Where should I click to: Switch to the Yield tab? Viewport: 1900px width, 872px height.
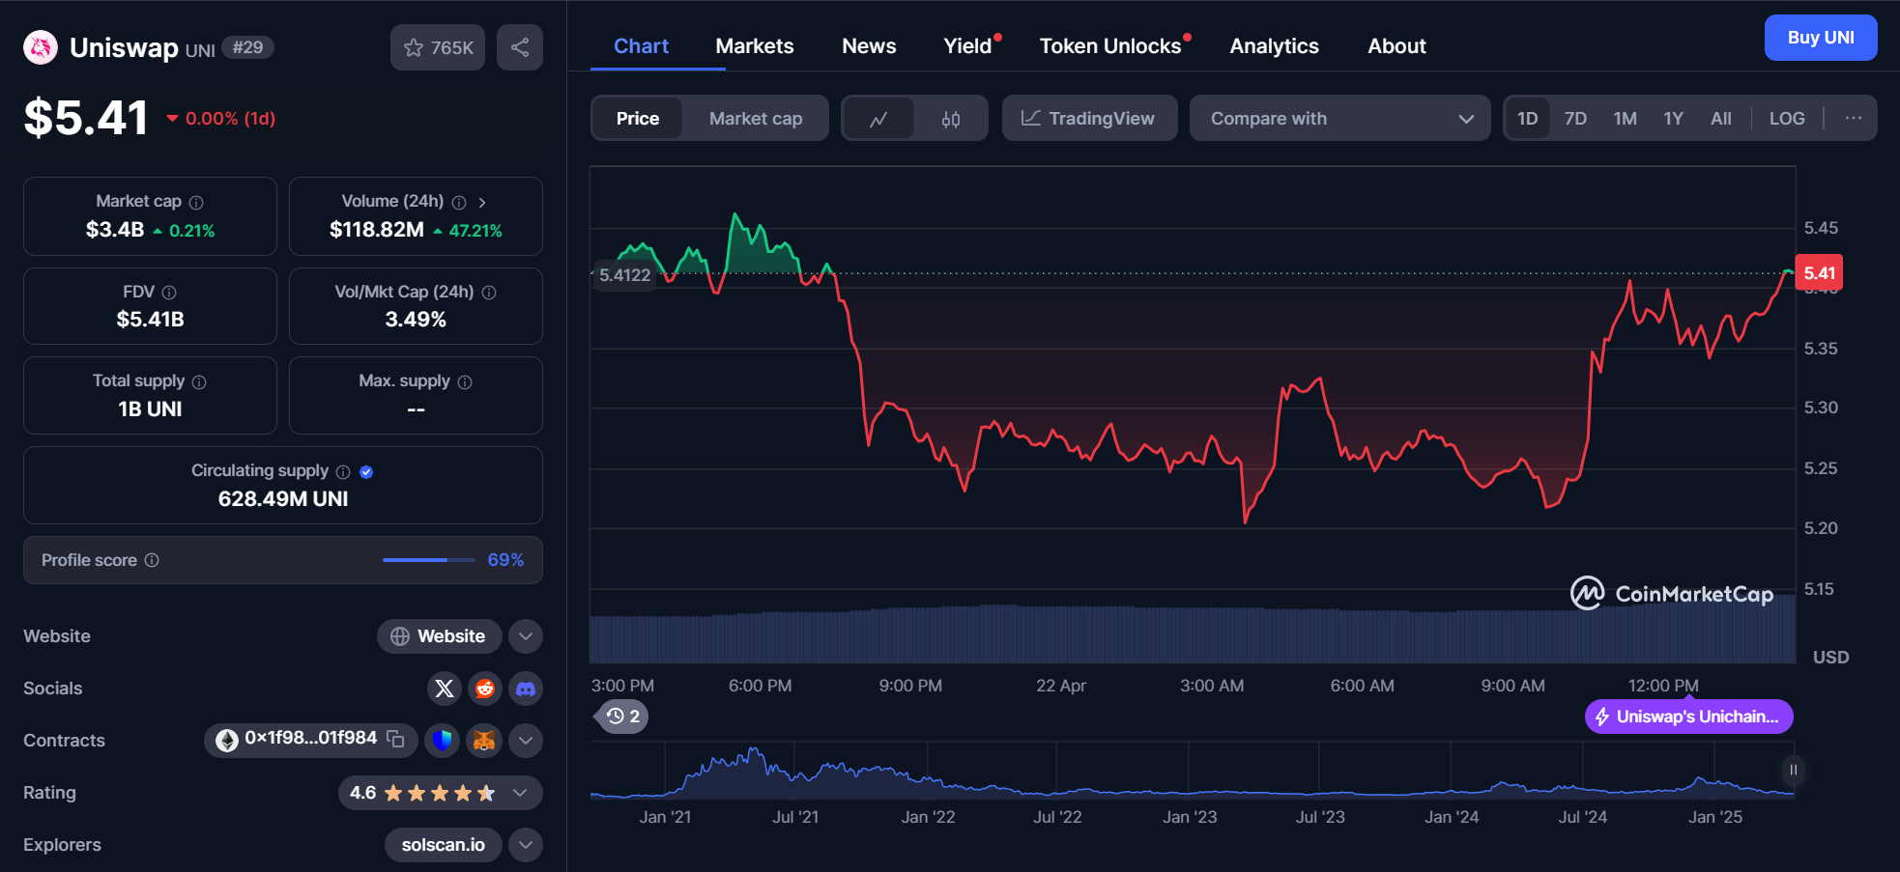coord(967,46)
